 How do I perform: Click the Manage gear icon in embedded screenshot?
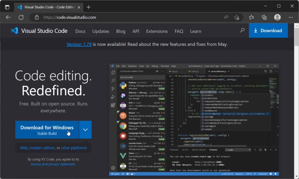[113, 168]
